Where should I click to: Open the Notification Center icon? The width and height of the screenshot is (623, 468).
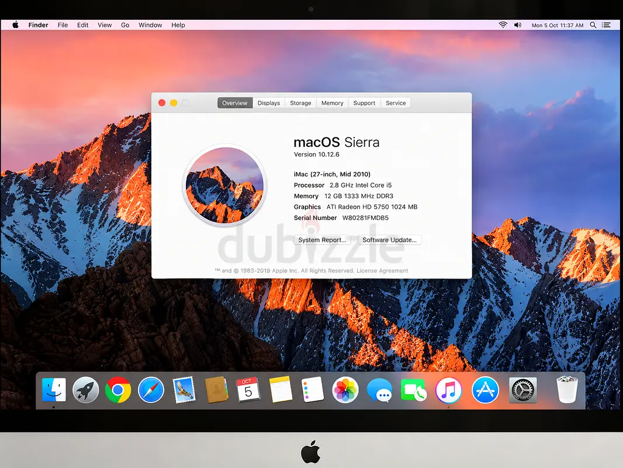(x=606, y=25)
